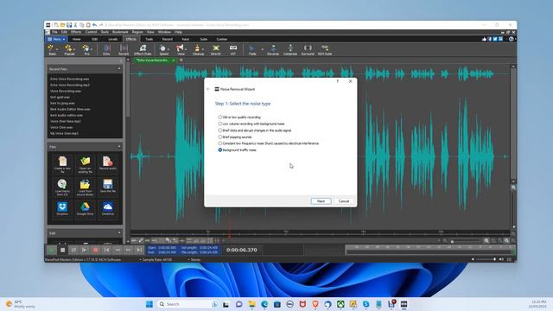Click Create a new file icon
The height and width of the screenshot is (311, 553).
click(62, 164)
